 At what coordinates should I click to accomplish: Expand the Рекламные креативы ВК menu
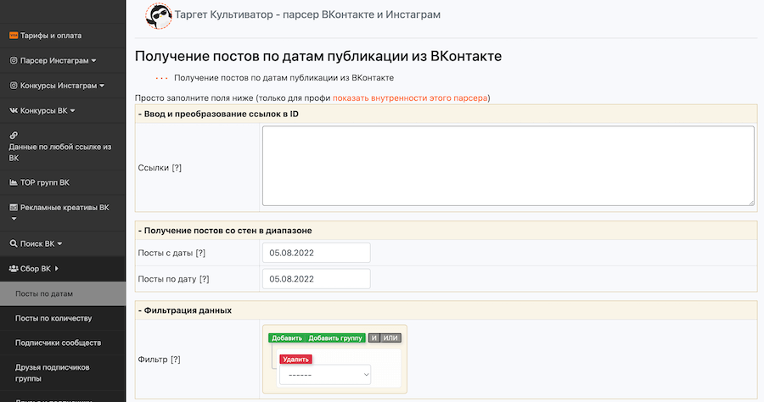click(59, 207)
